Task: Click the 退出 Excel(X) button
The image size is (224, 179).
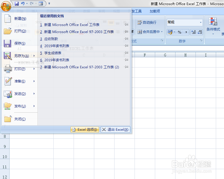Action: (115, 130)
